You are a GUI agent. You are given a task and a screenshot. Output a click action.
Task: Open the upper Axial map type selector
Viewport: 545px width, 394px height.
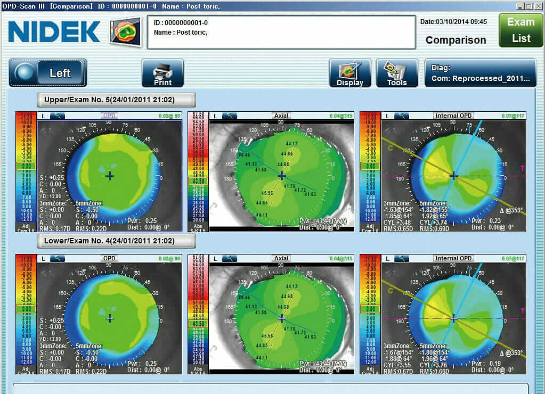[x=281, y=116]
